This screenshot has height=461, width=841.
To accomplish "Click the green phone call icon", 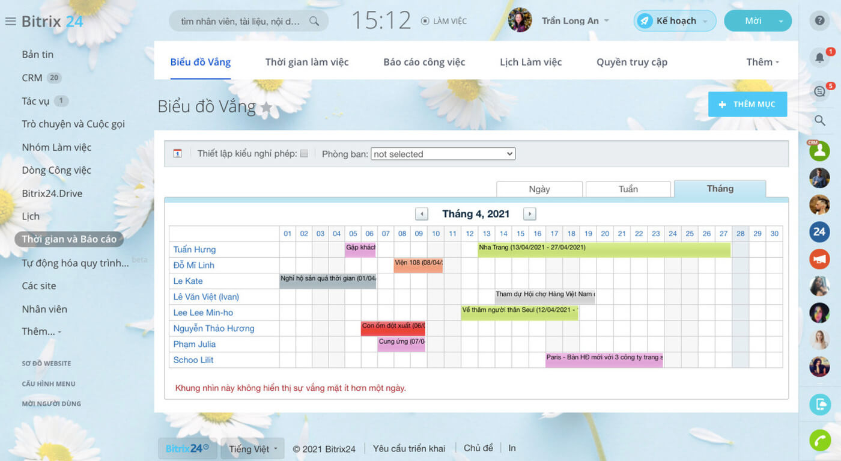I will (819, 440).
